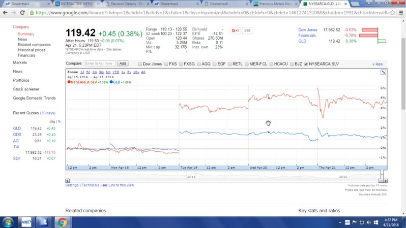Viewport: 406px width, 228px height.
Task: Open Summary in the Company menu
Action: [x=26, y=34]
